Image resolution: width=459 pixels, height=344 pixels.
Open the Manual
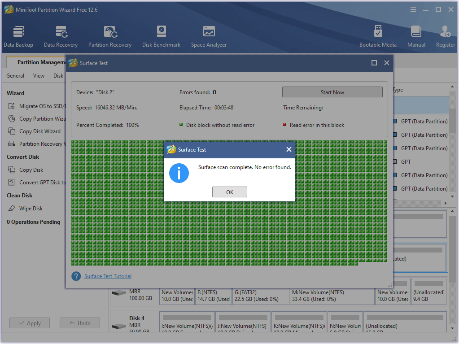(416, 36)
